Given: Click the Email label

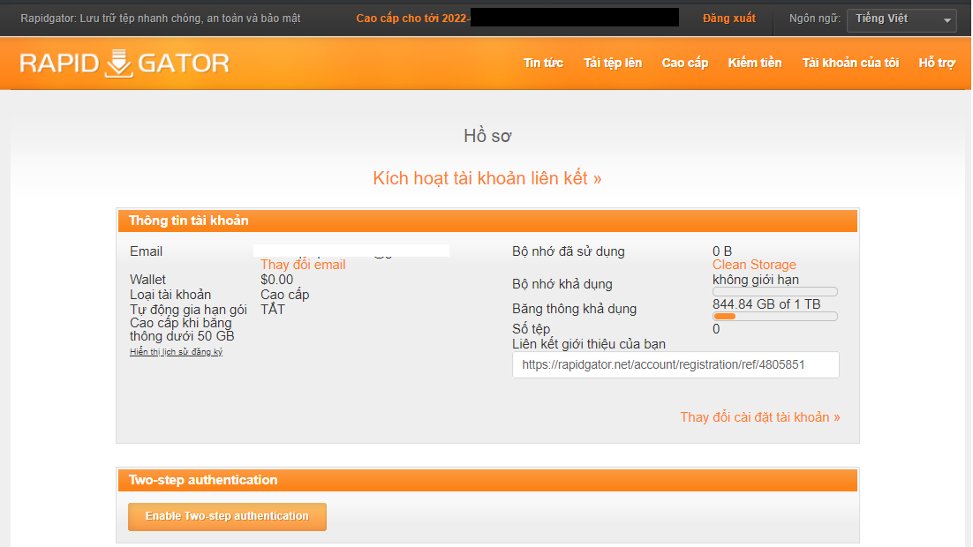Looking at the screenshot, I should 146,251.
